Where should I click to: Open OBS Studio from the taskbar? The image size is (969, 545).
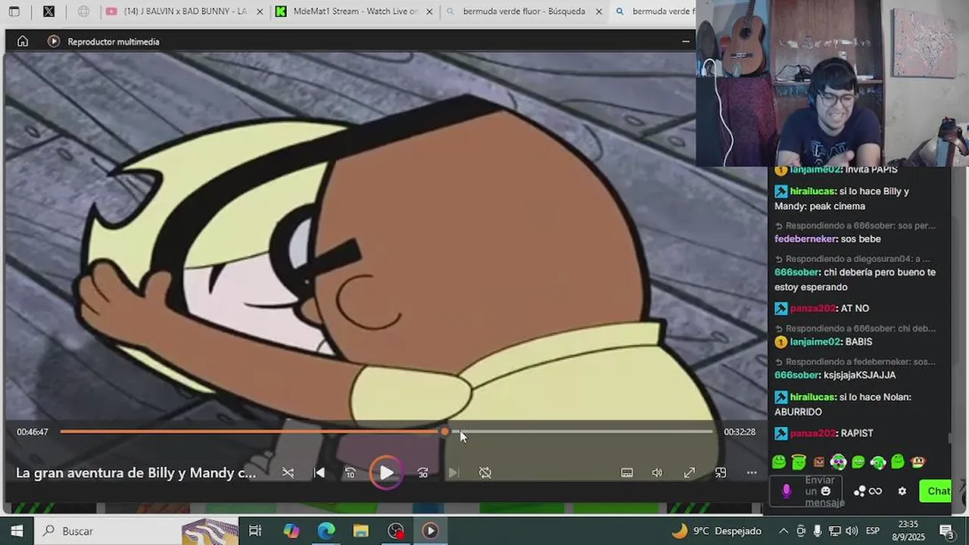395,531
